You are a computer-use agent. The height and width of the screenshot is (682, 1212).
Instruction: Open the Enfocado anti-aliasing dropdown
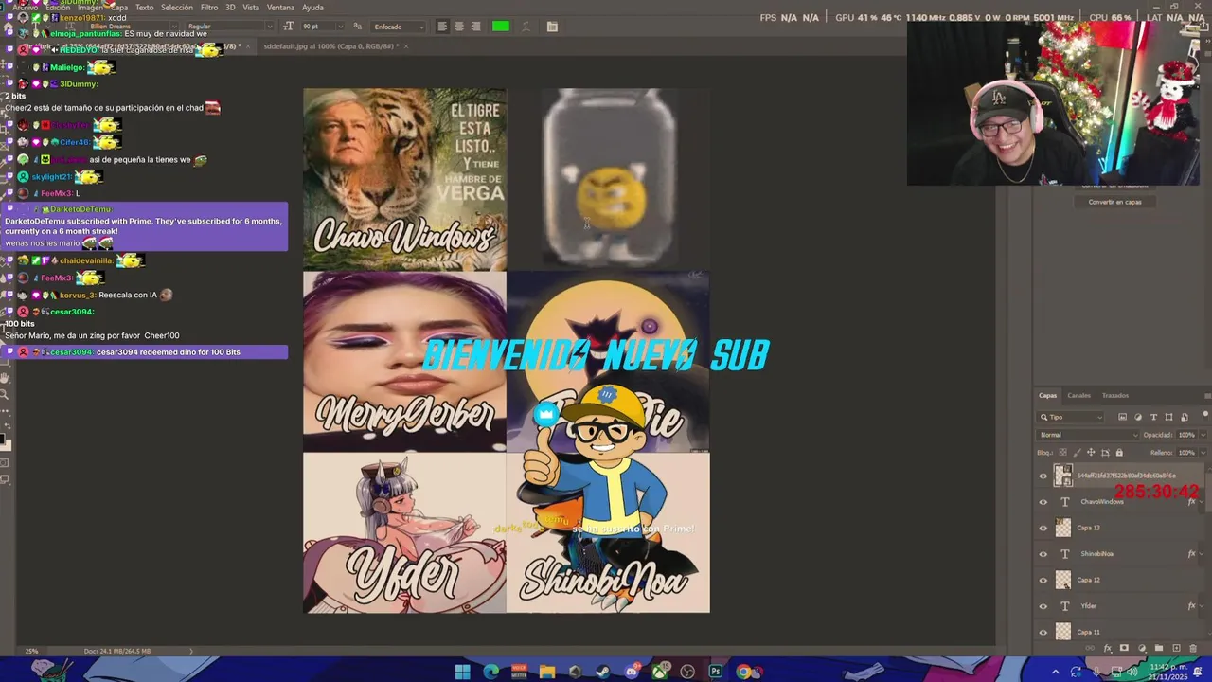(x=398, y=27)
